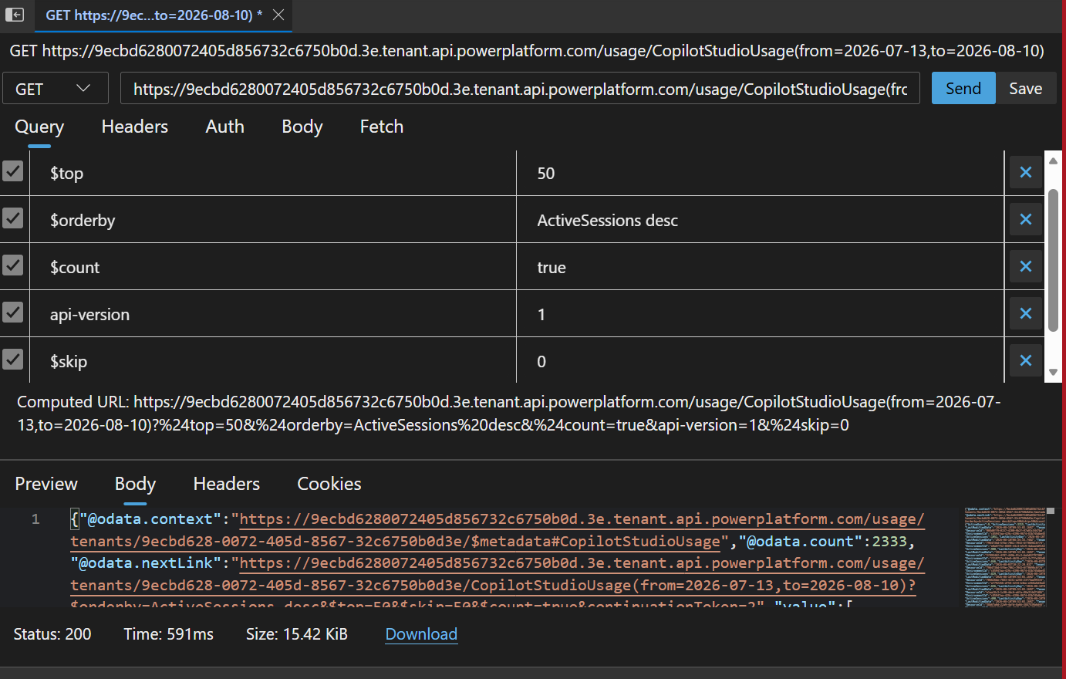1066x679 pixels.
Task: Remove the $orderby parameter row
Action: 1026,219
